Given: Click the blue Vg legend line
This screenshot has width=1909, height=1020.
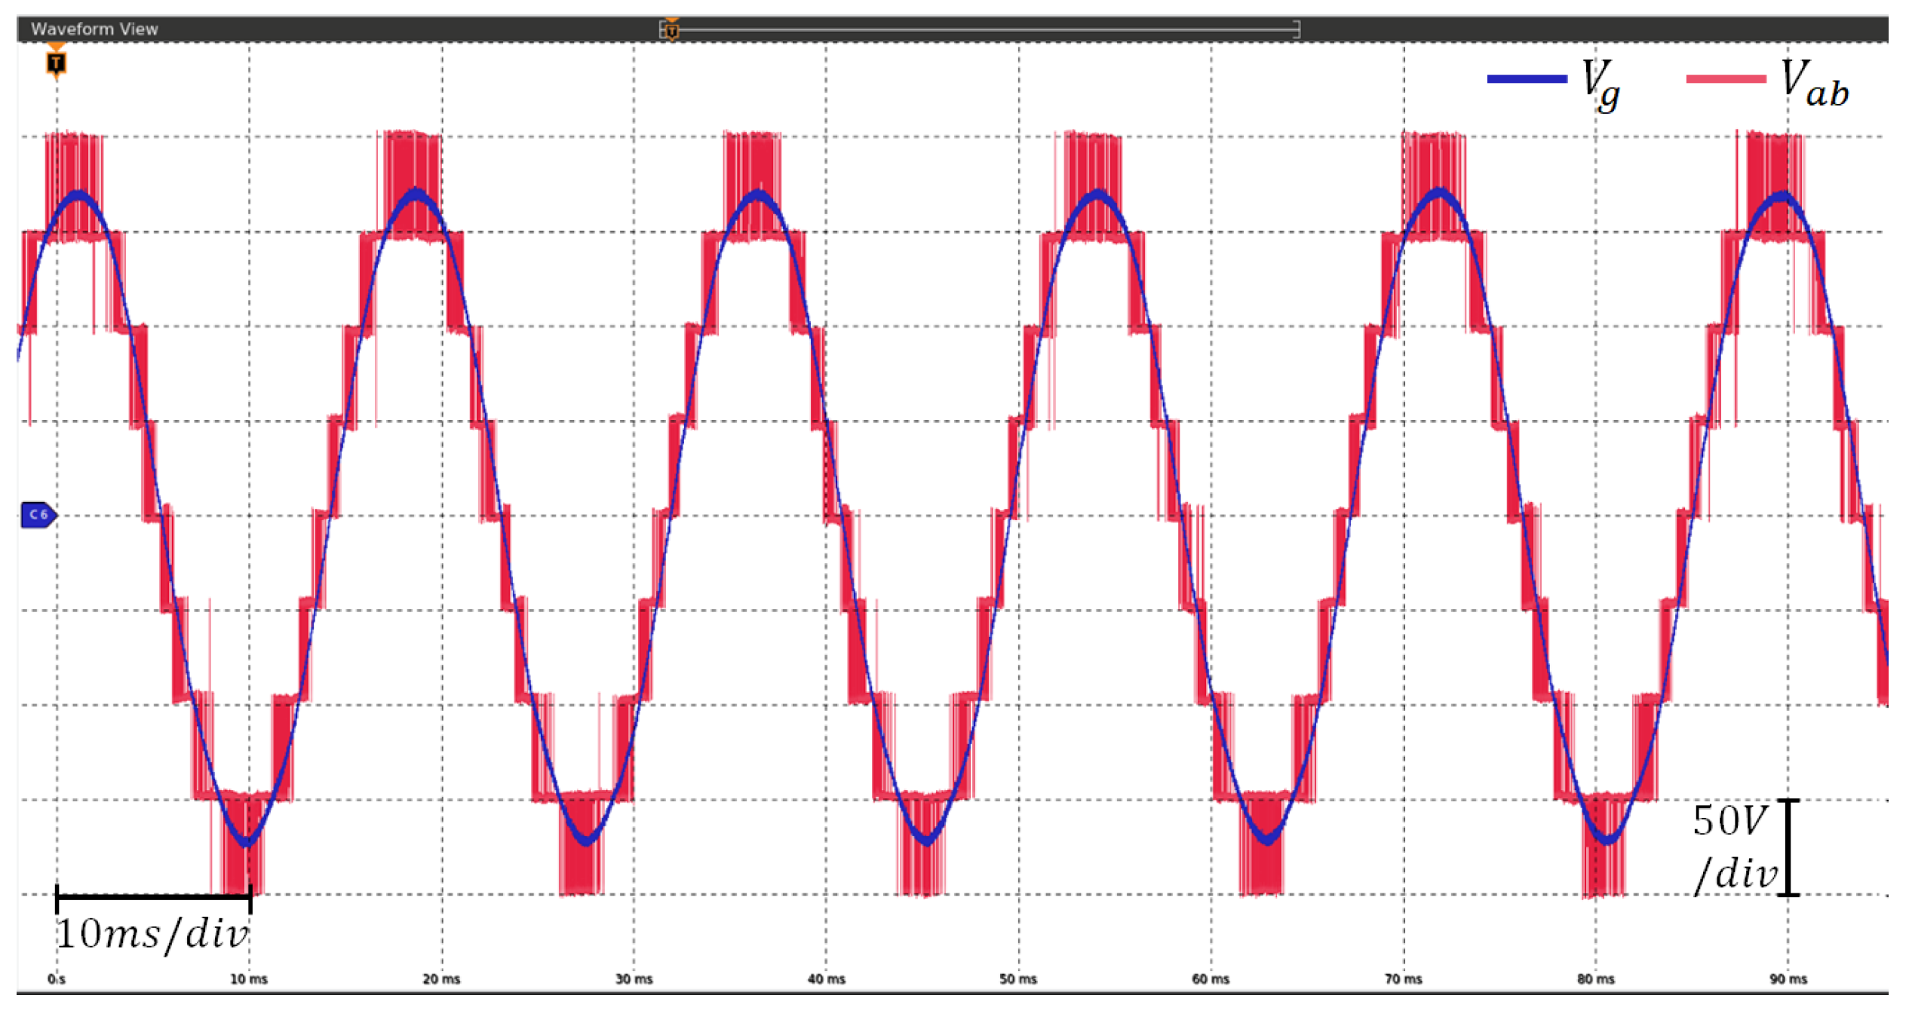Looking at the screenshot, I should point(1527,79).
